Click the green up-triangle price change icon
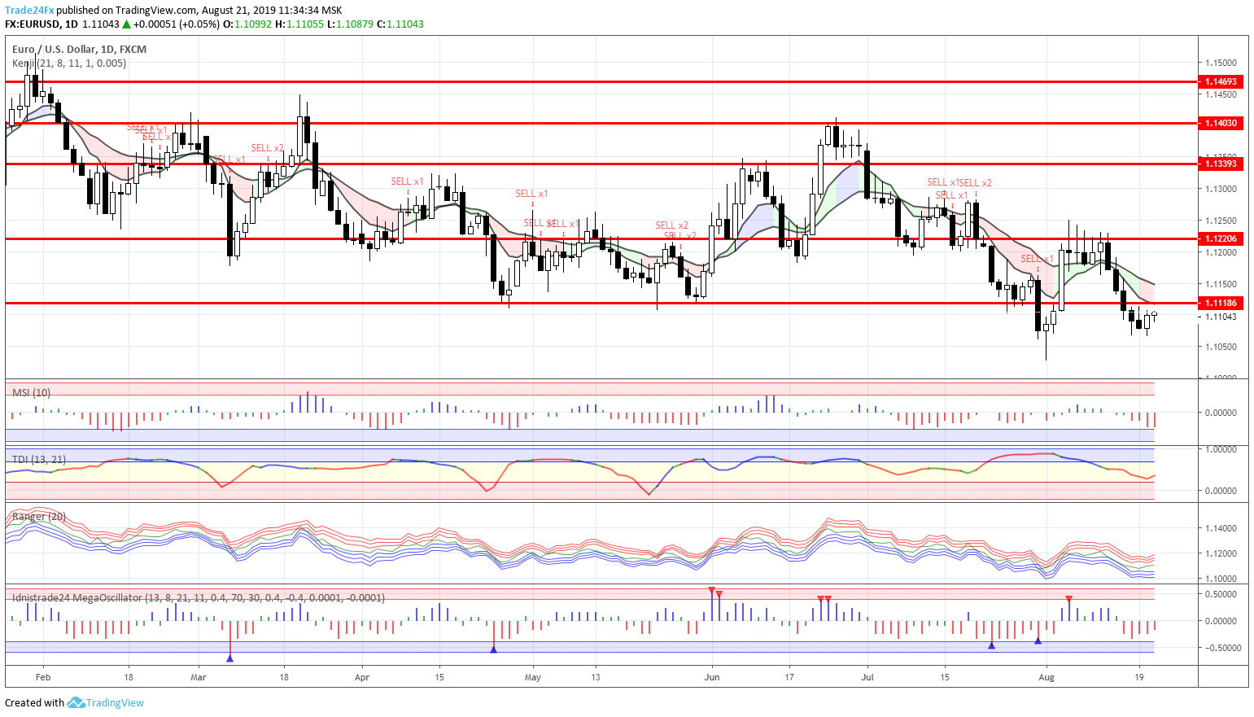 [x=126, y=24]
